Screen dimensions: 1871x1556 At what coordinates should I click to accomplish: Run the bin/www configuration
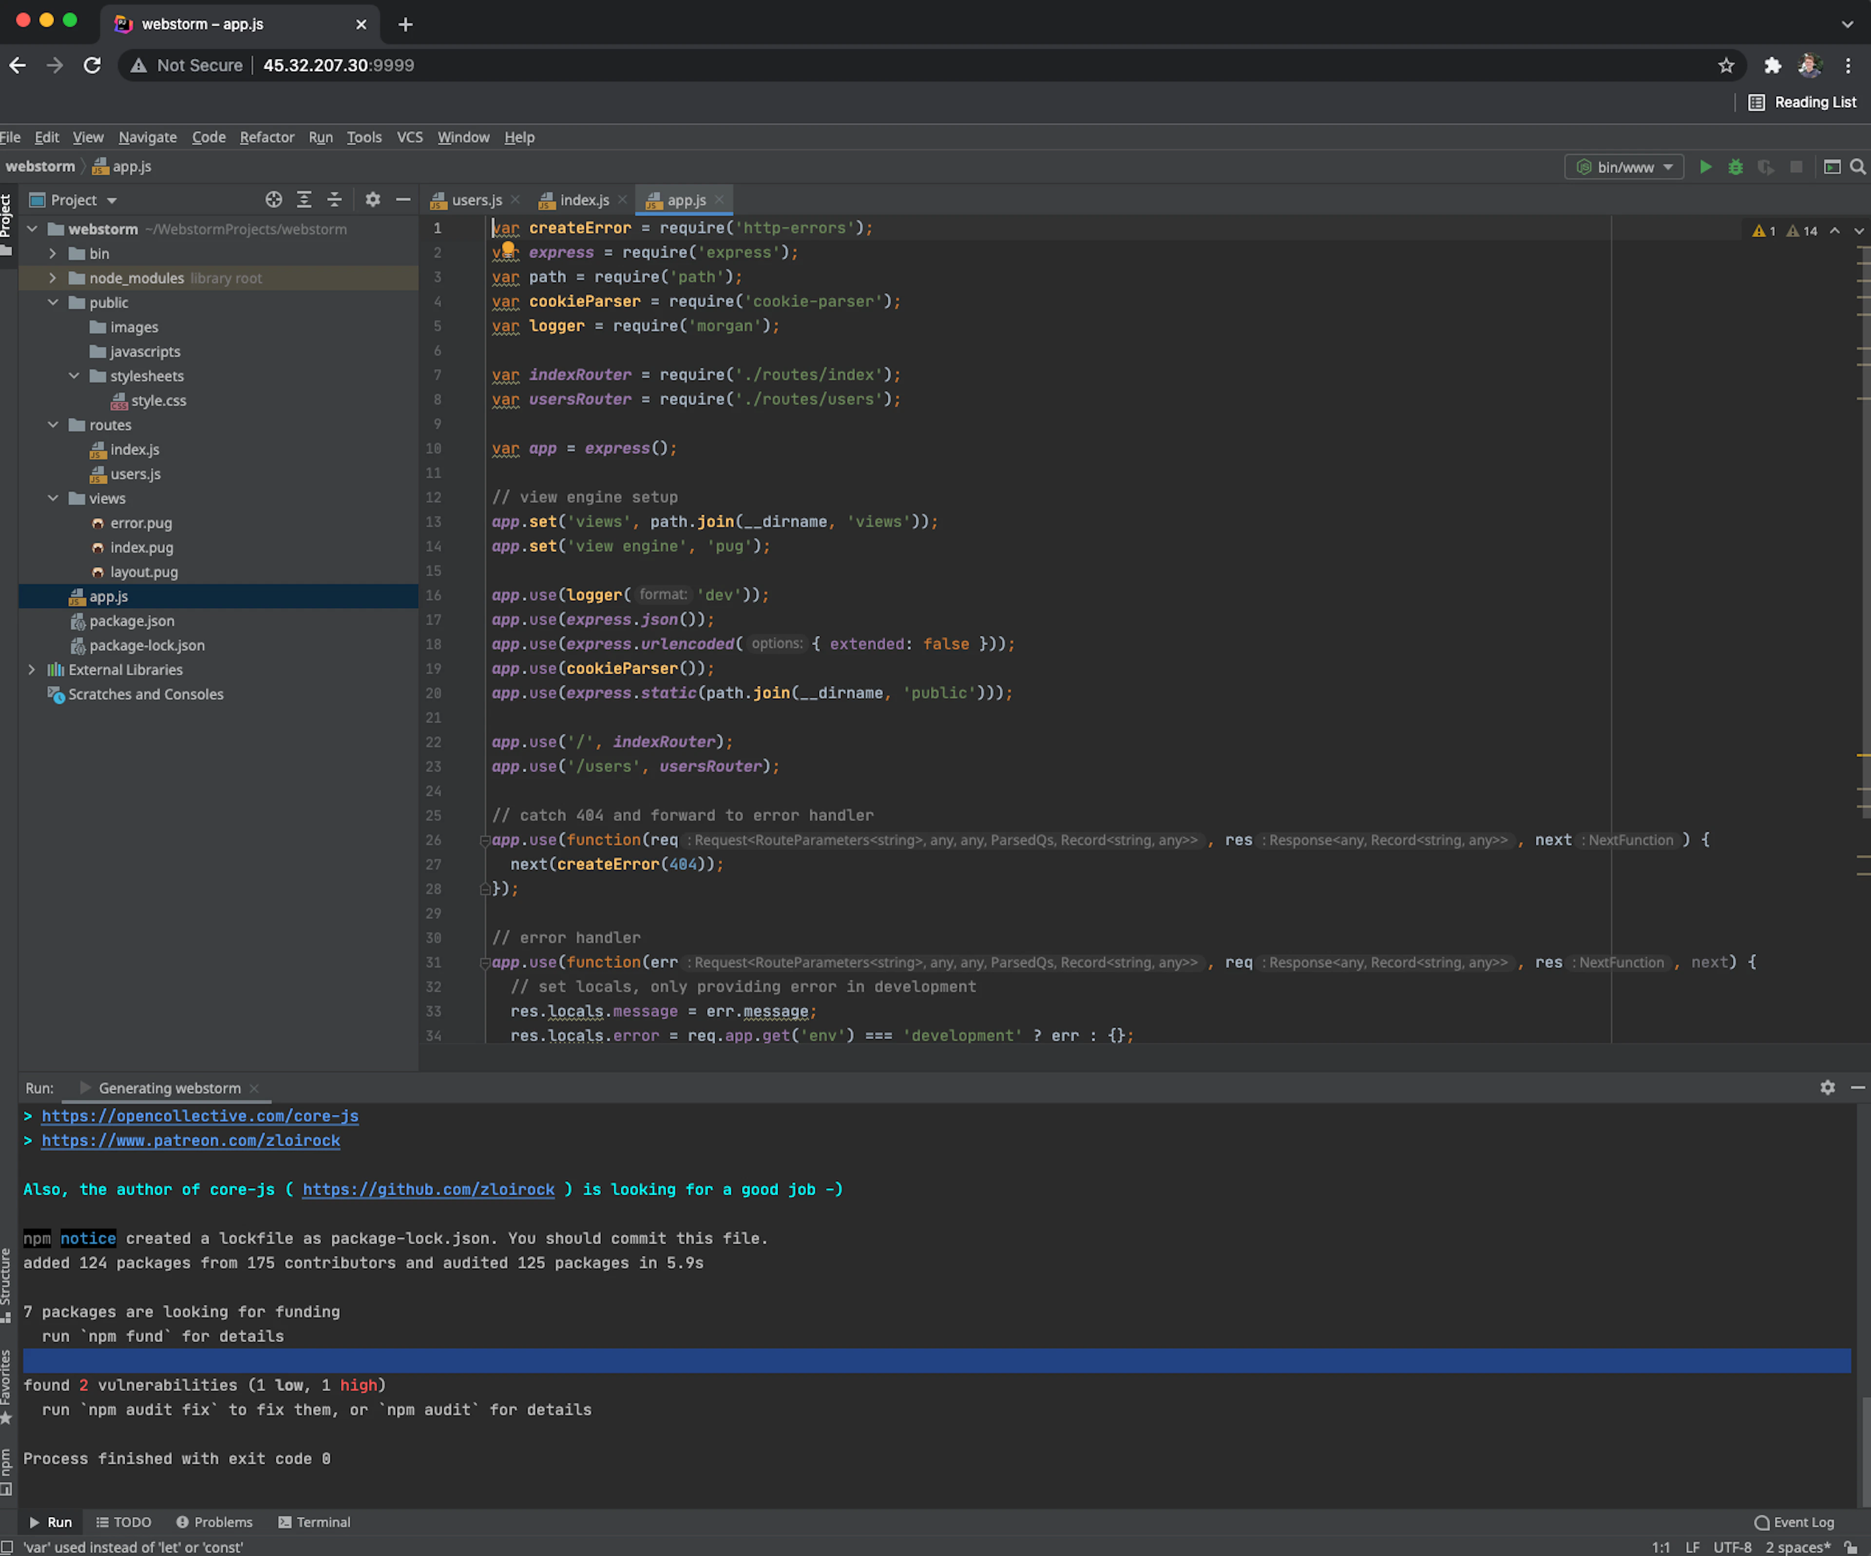coord(1705,167)
